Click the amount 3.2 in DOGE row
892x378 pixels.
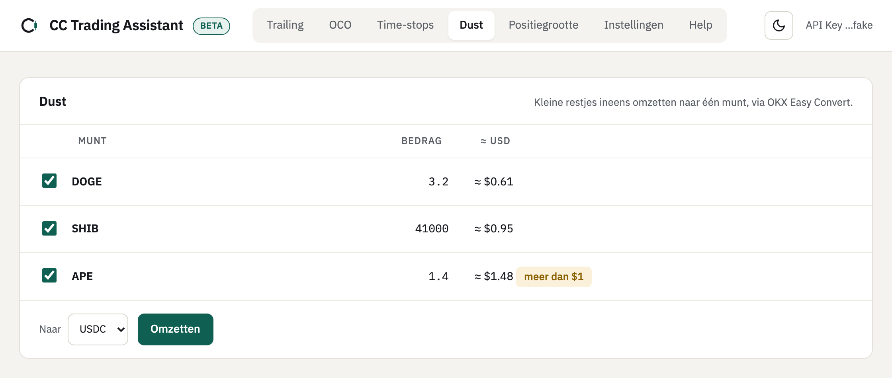coord(438,181)
